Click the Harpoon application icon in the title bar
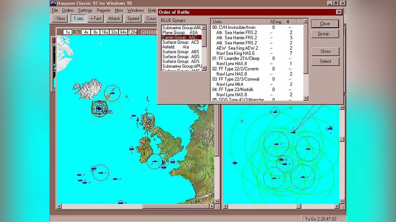The width and height of the screenshot is (396, 222). pos(53,3)
